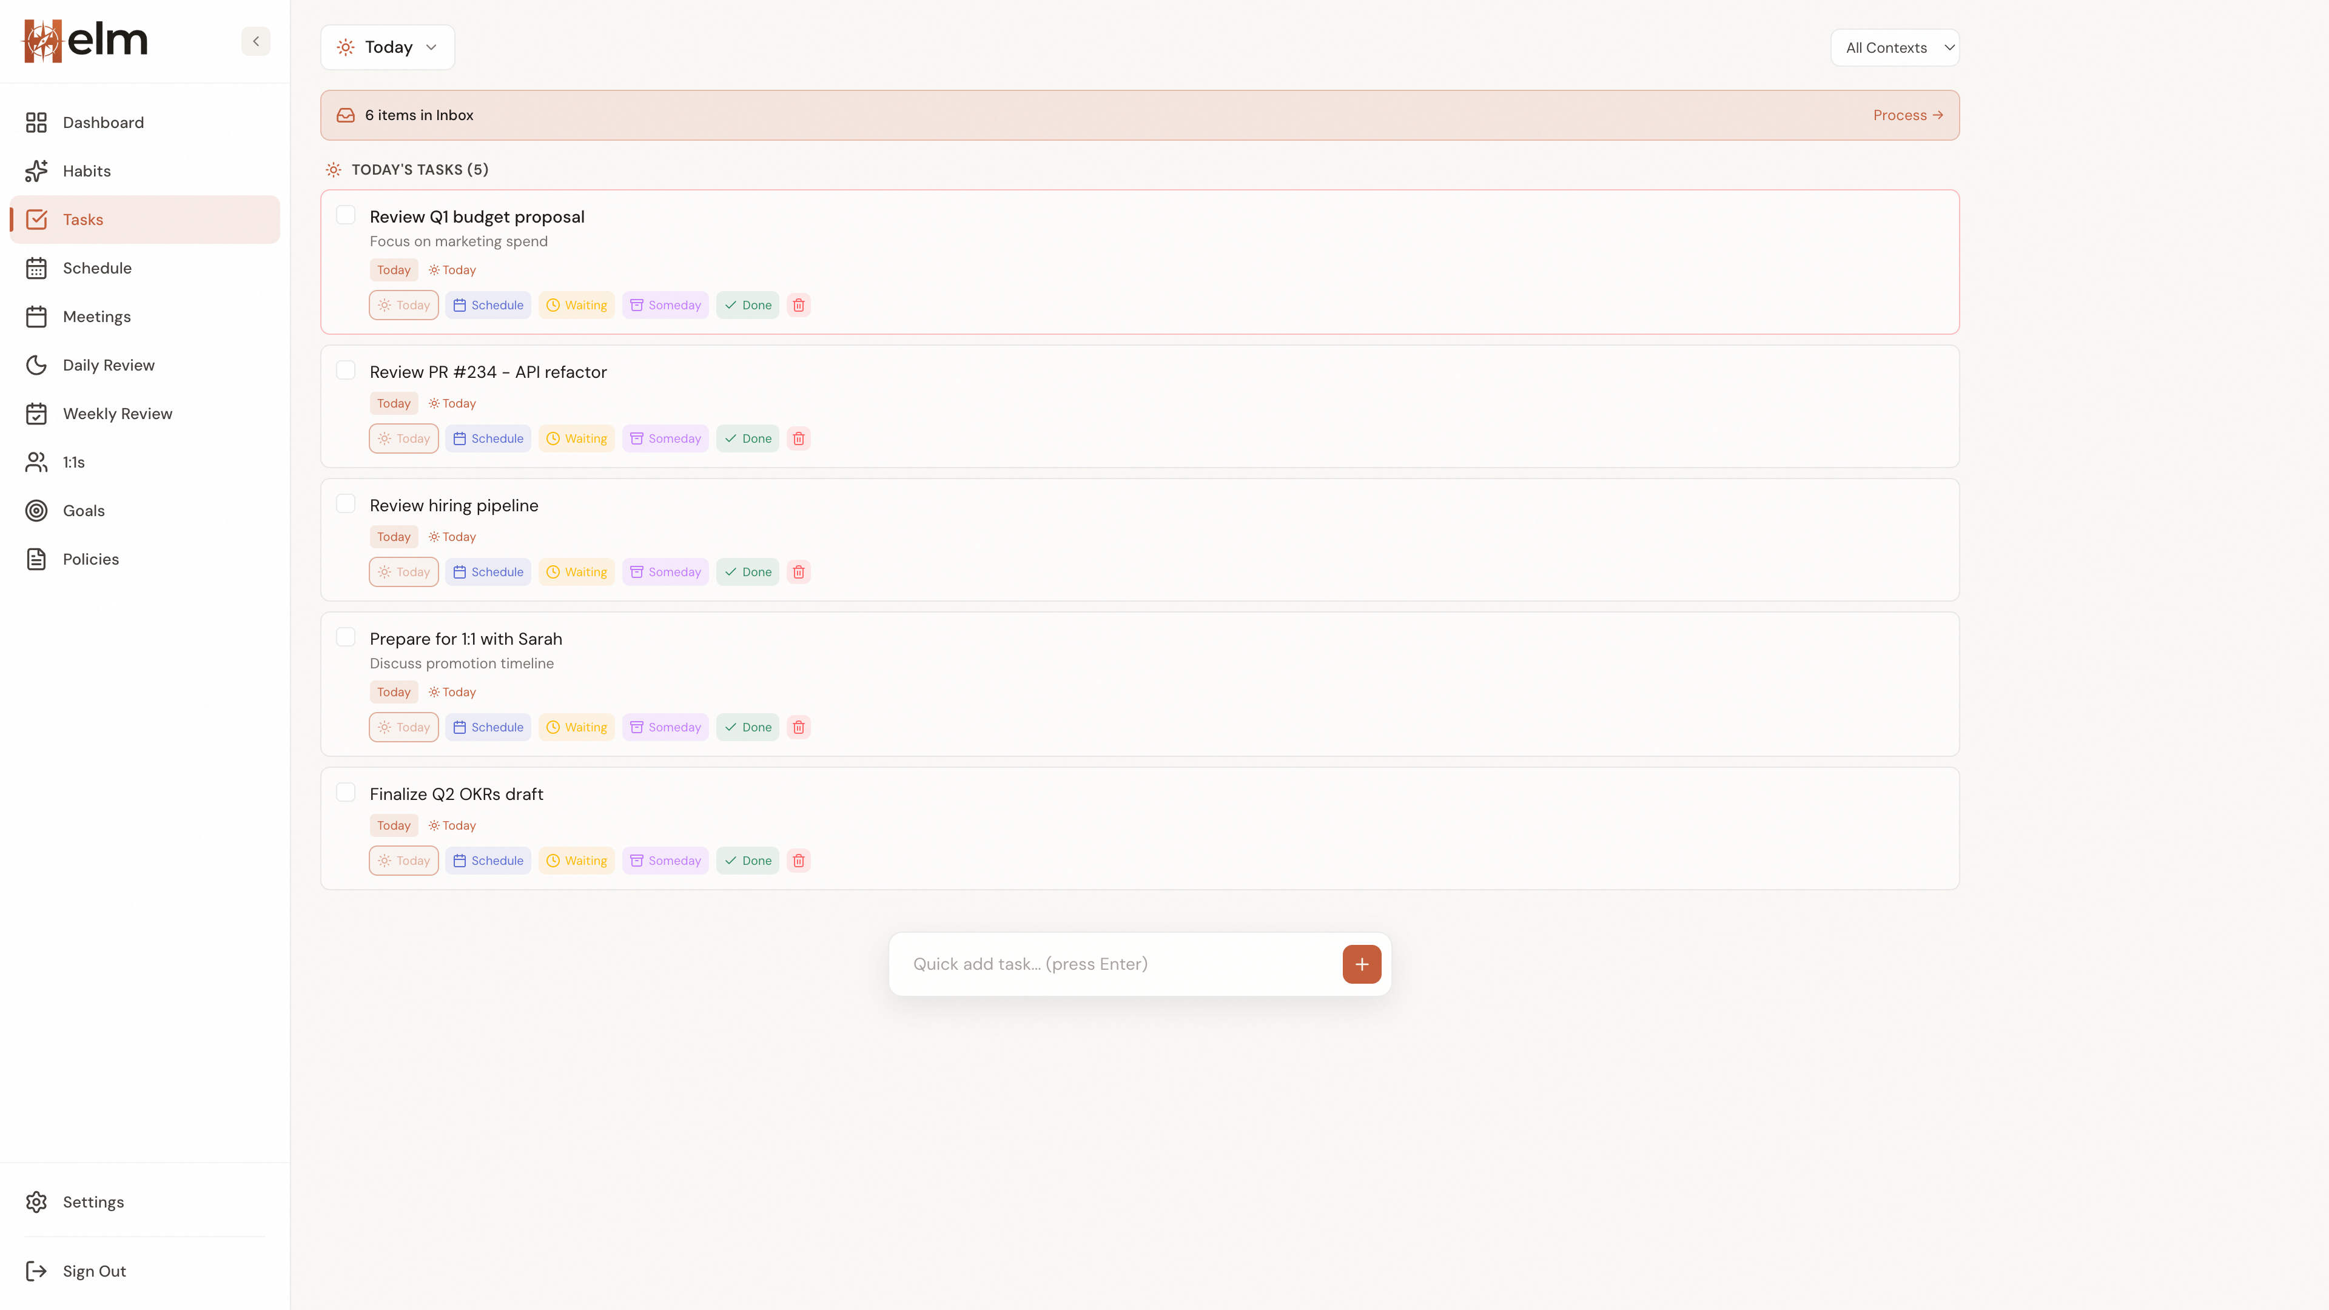Delete the Review Q1 budget proposal task
2329x1310 pixels.
798,304
